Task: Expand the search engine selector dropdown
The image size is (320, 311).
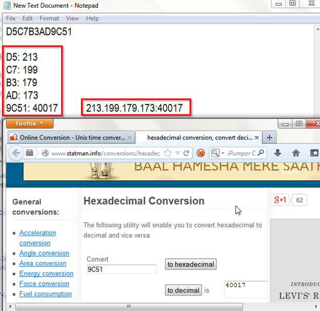Action: pos(218,153)
